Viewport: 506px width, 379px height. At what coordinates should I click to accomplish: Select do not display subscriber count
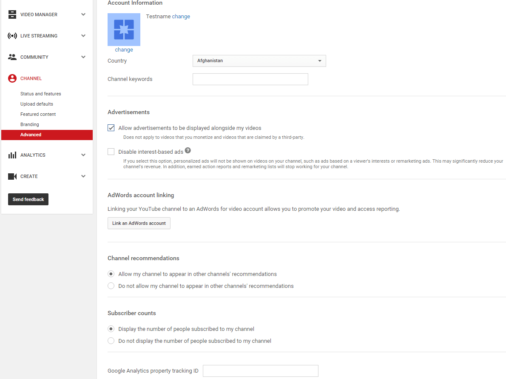(111, 341)
